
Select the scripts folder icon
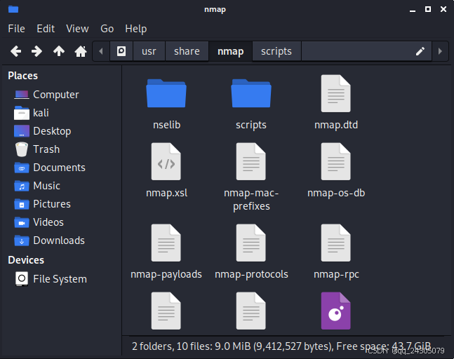[251, 93]
